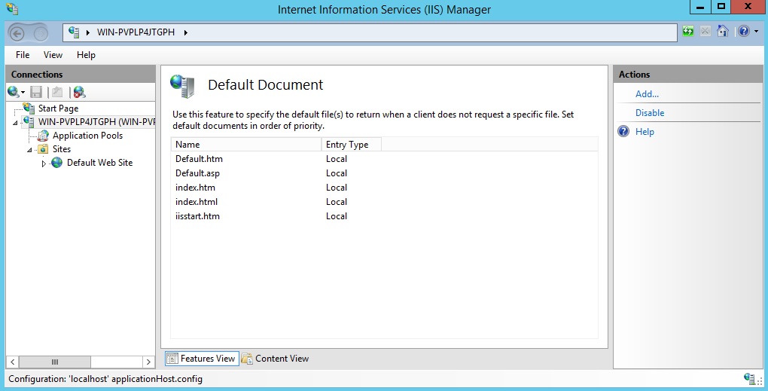The height and width of the screenshot is (391, 768).
Task: Open the View menu
Action: click(x=53, y=55)
